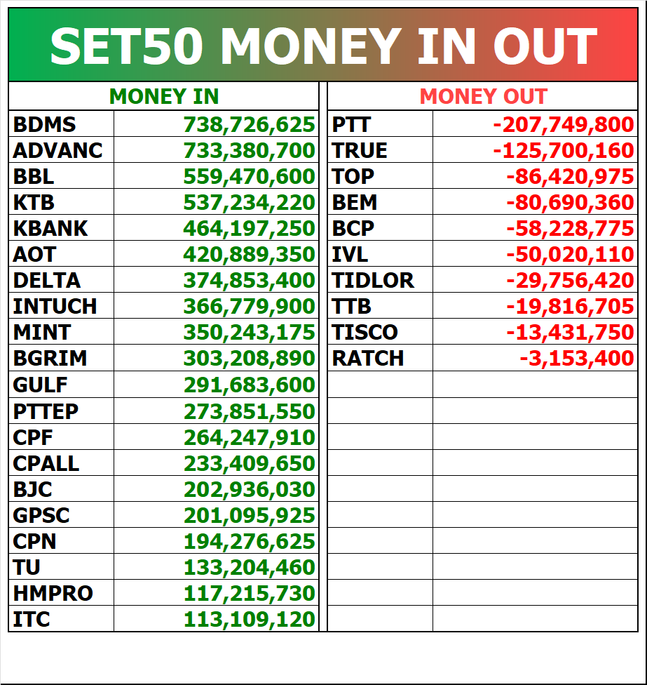Select the HMPRO value 117,215,730
The height and width of the screenshot is (685, 647).
point(249,593)
